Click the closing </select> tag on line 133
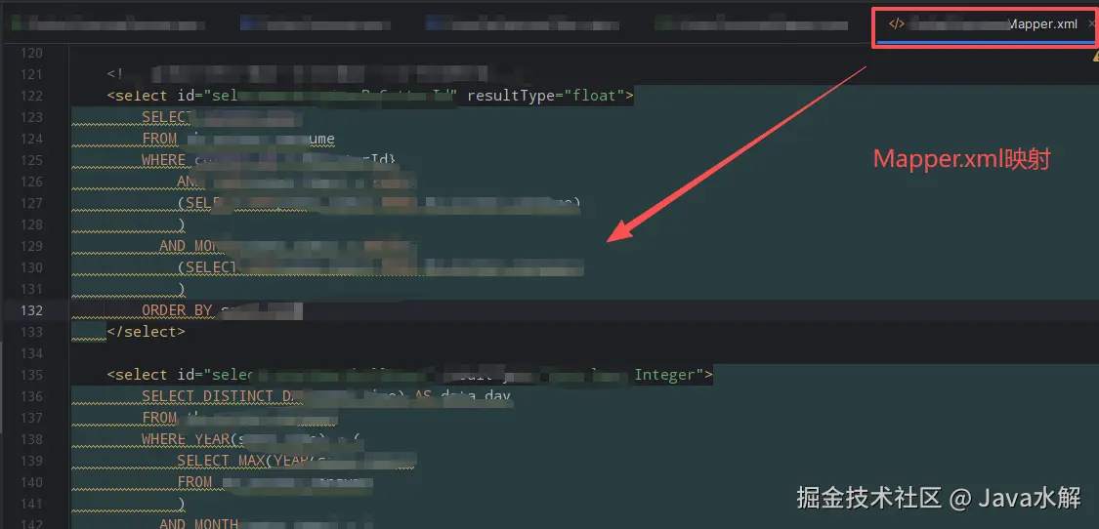This screenshot has height=529, width=1099. tap(146, 332)
